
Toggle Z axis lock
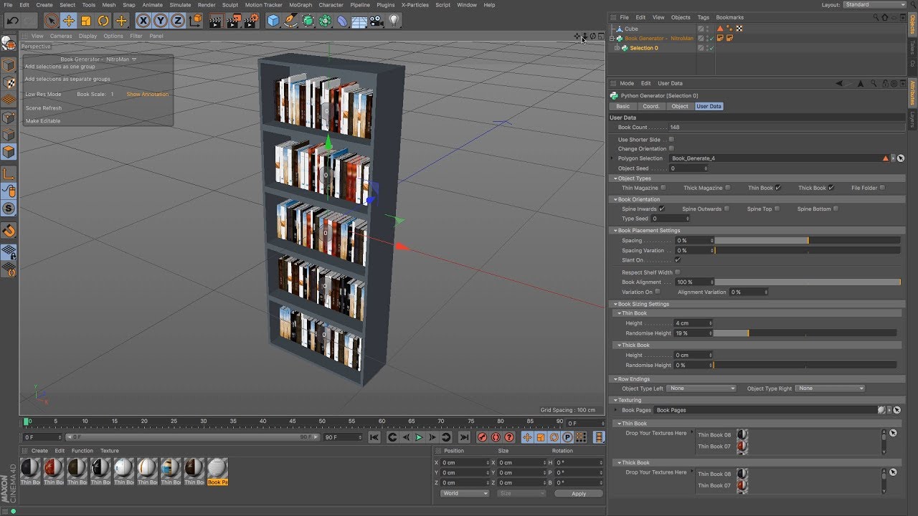tap(178, 21)
